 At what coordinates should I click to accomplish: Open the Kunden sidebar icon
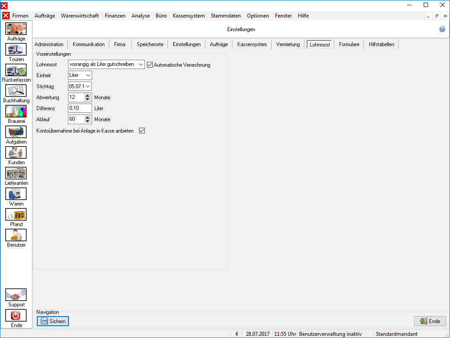tap(16, 152)
